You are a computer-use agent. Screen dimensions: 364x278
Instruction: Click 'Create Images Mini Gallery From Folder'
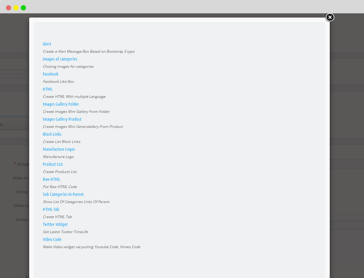[76, 112]
